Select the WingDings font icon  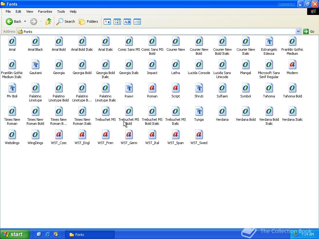click(x=36, y=135)
